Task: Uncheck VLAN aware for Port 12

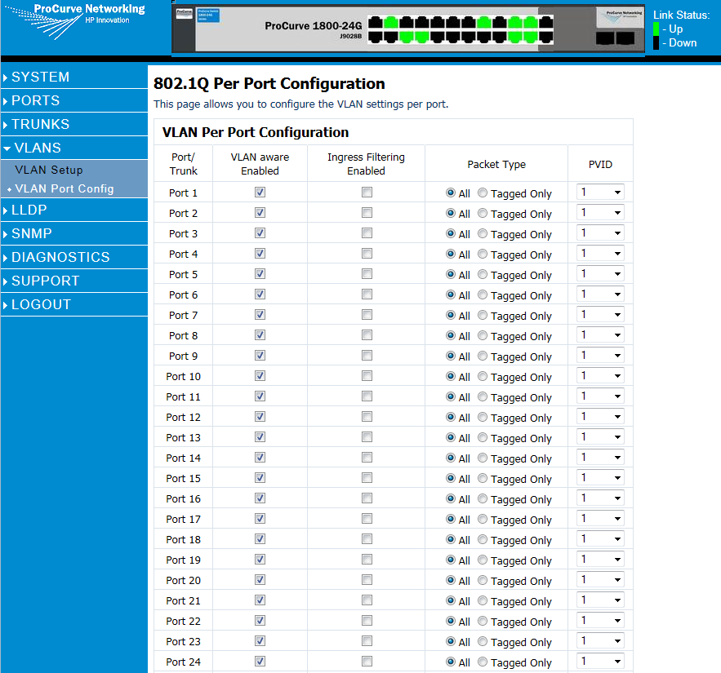Action: (x=260, y=417)
